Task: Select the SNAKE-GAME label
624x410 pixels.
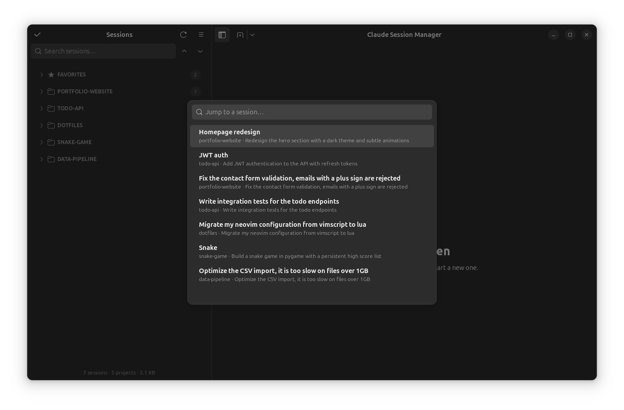Action: pyautogui.click(x=74, y=142)
